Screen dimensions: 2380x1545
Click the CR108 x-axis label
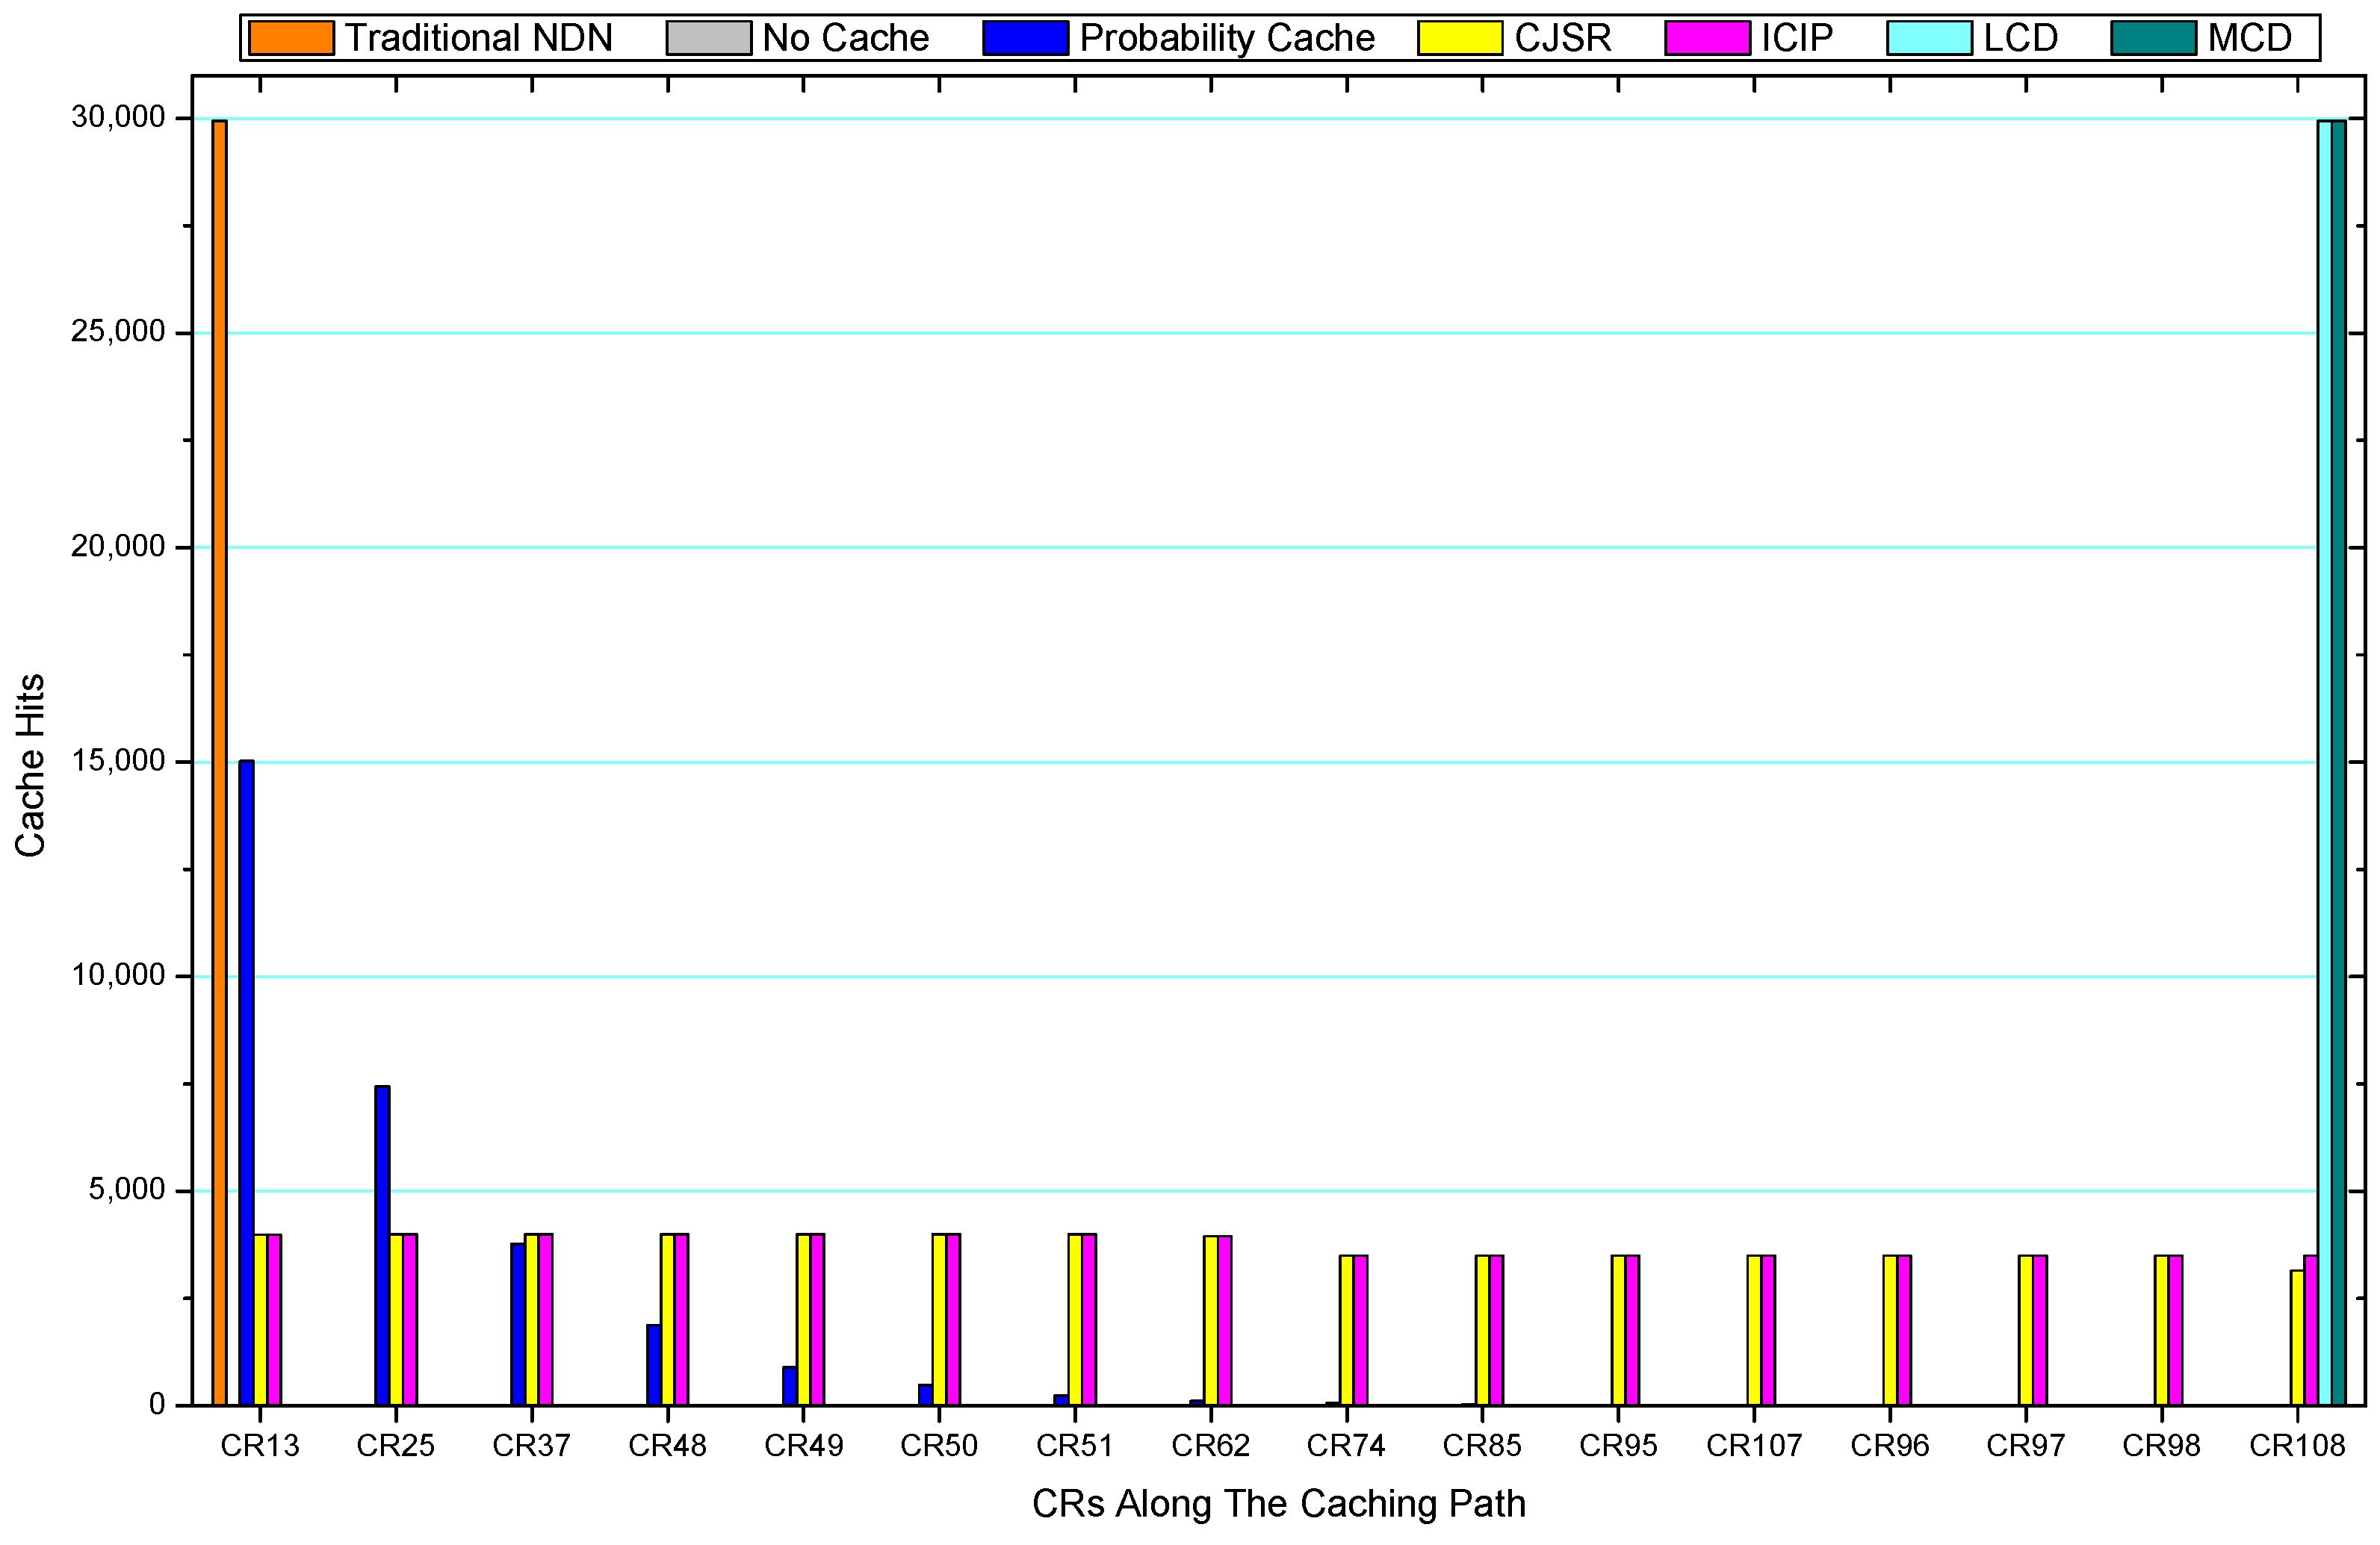pyautogui.click(x=2296, y=1446)
